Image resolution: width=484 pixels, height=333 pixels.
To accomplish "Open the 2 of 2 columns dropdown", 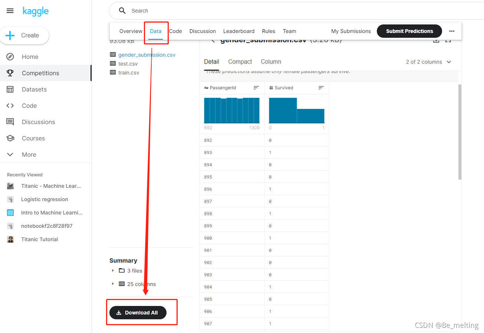I will point(429,62).
